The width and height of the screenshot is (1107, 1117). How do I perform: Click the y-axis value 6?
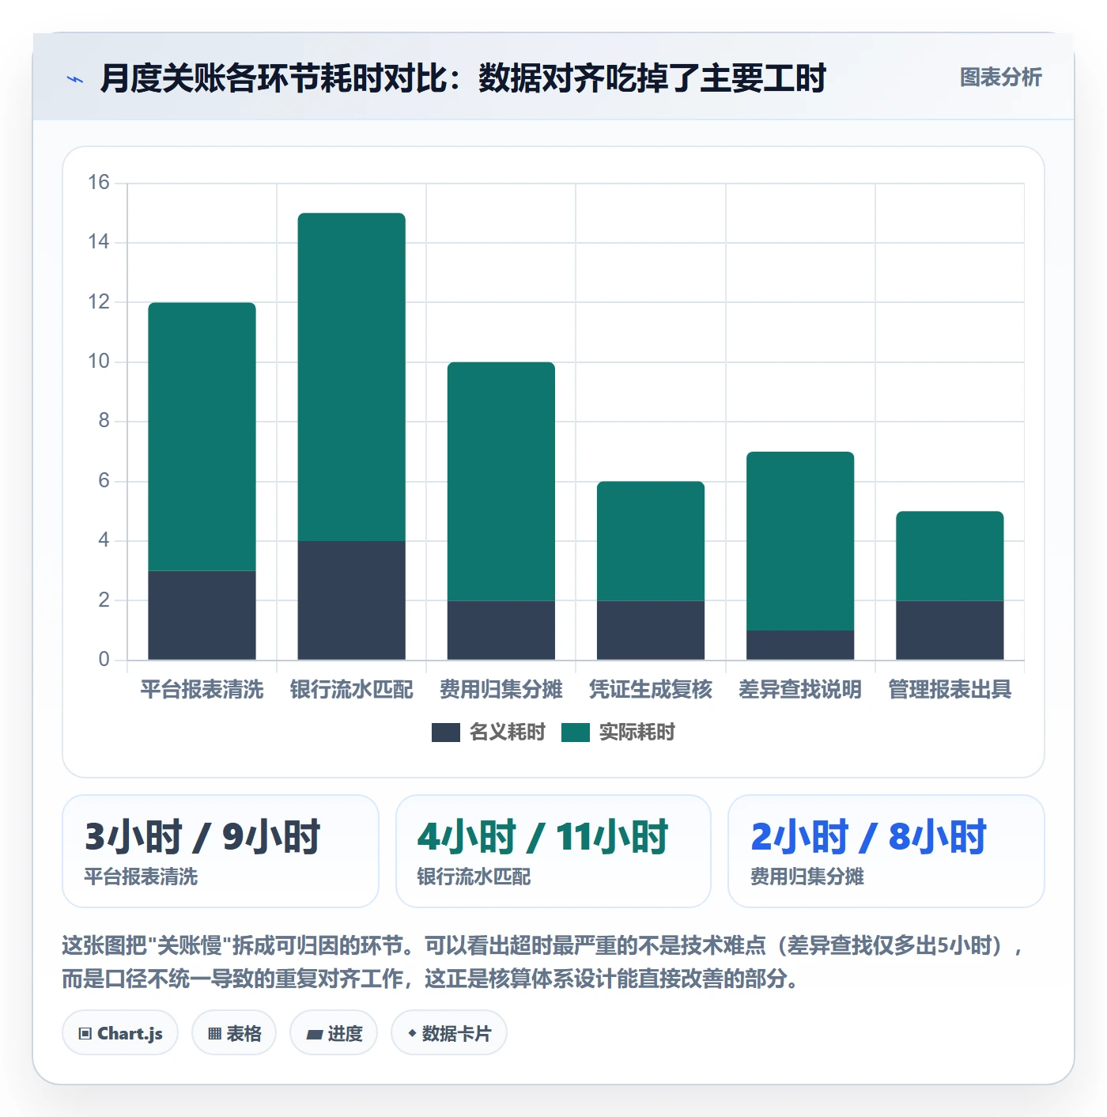[x=104, y=481]
